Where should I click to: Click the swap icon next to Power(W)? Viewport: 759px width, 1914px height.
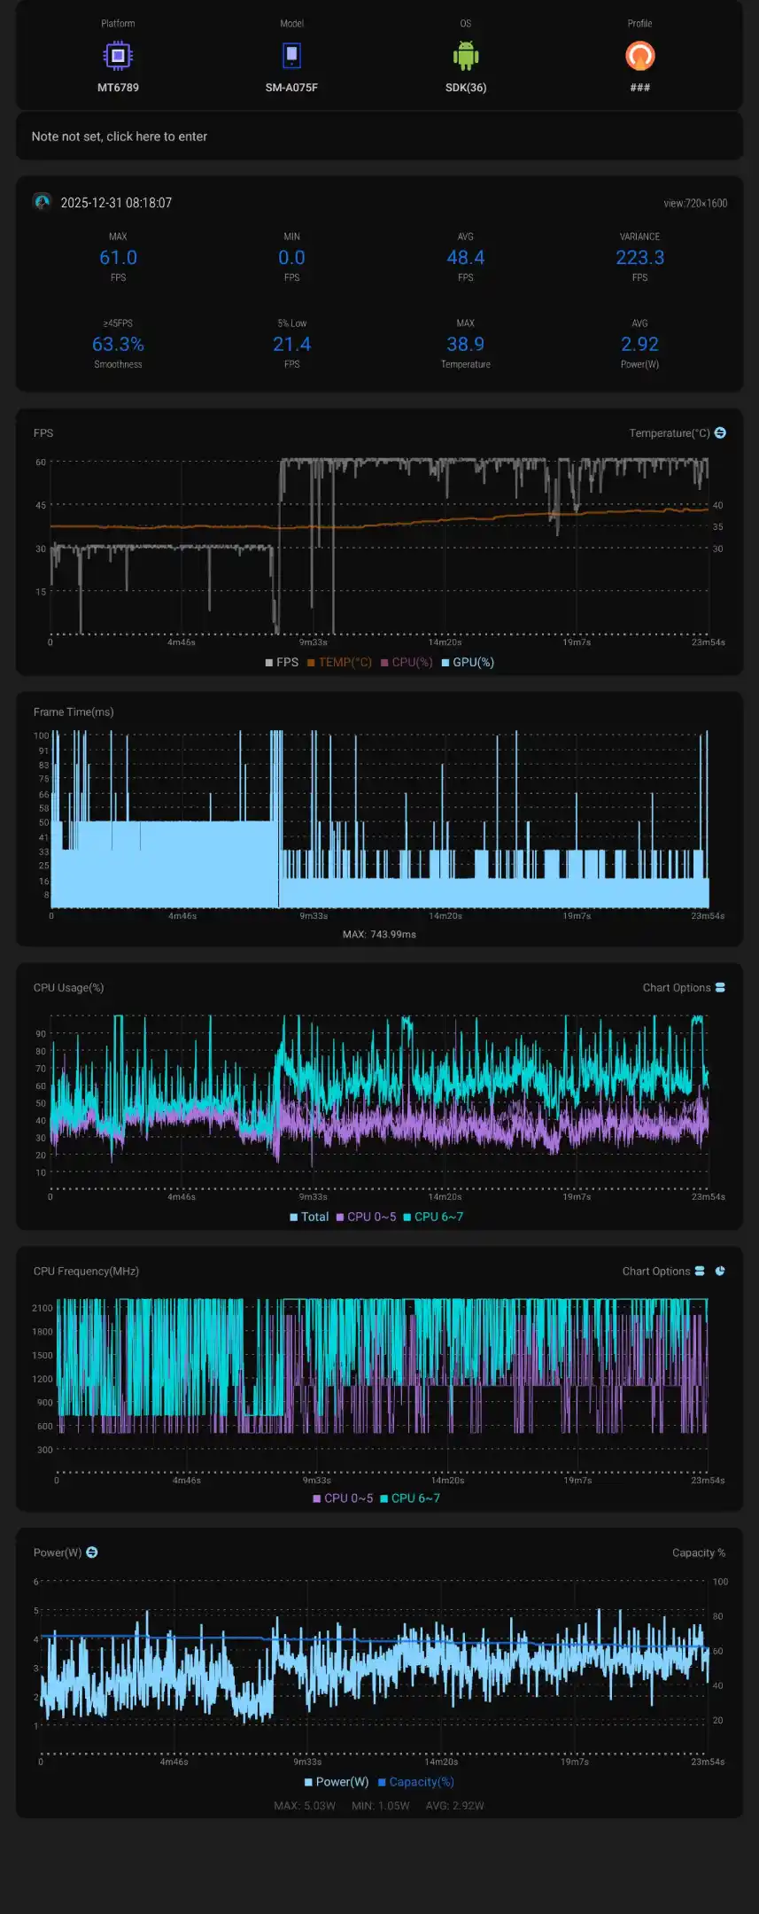92,1552
